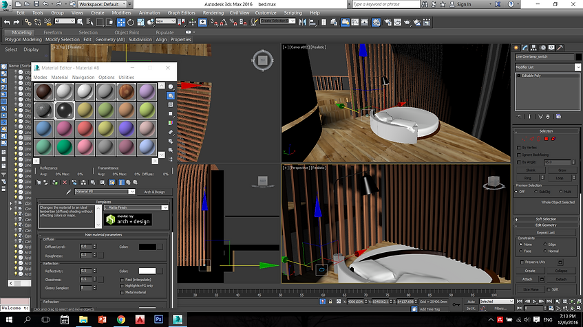Activate the Select and Rotate tool
This screenshot has width=583, height=327.
coord(131,22)
